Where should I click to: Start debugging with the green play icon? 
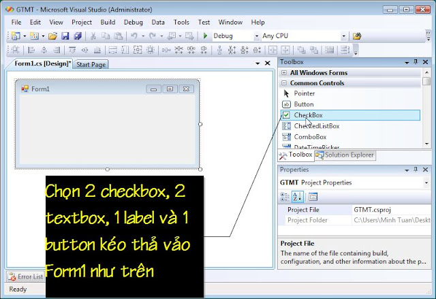[x=206, y=36]
